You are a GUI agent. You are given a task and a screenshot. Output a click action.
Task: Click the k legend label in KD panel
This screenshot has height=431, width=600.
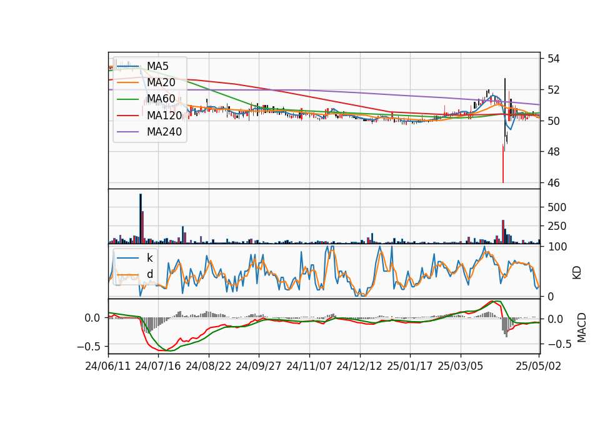pyautogui.click(x=149, y=258)
